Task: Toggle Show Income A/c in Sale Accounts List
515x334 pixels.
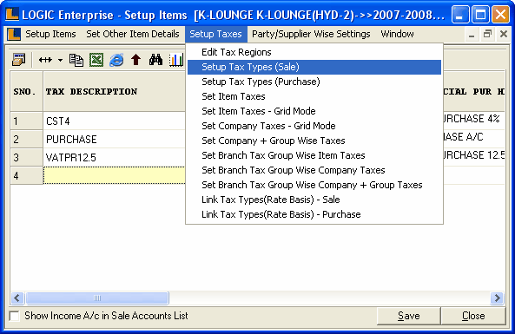Action: (15, 316)
